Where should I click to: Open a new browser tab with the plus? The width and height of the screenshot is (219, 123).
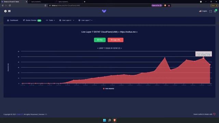coord(85,2)
